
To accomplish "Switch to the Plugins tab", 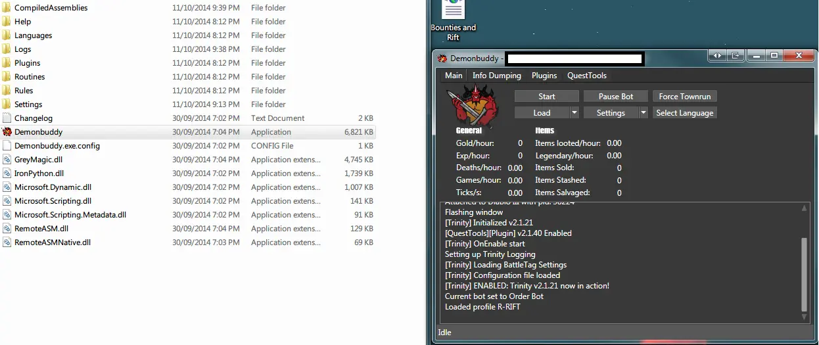I will (x=544, y=76).
